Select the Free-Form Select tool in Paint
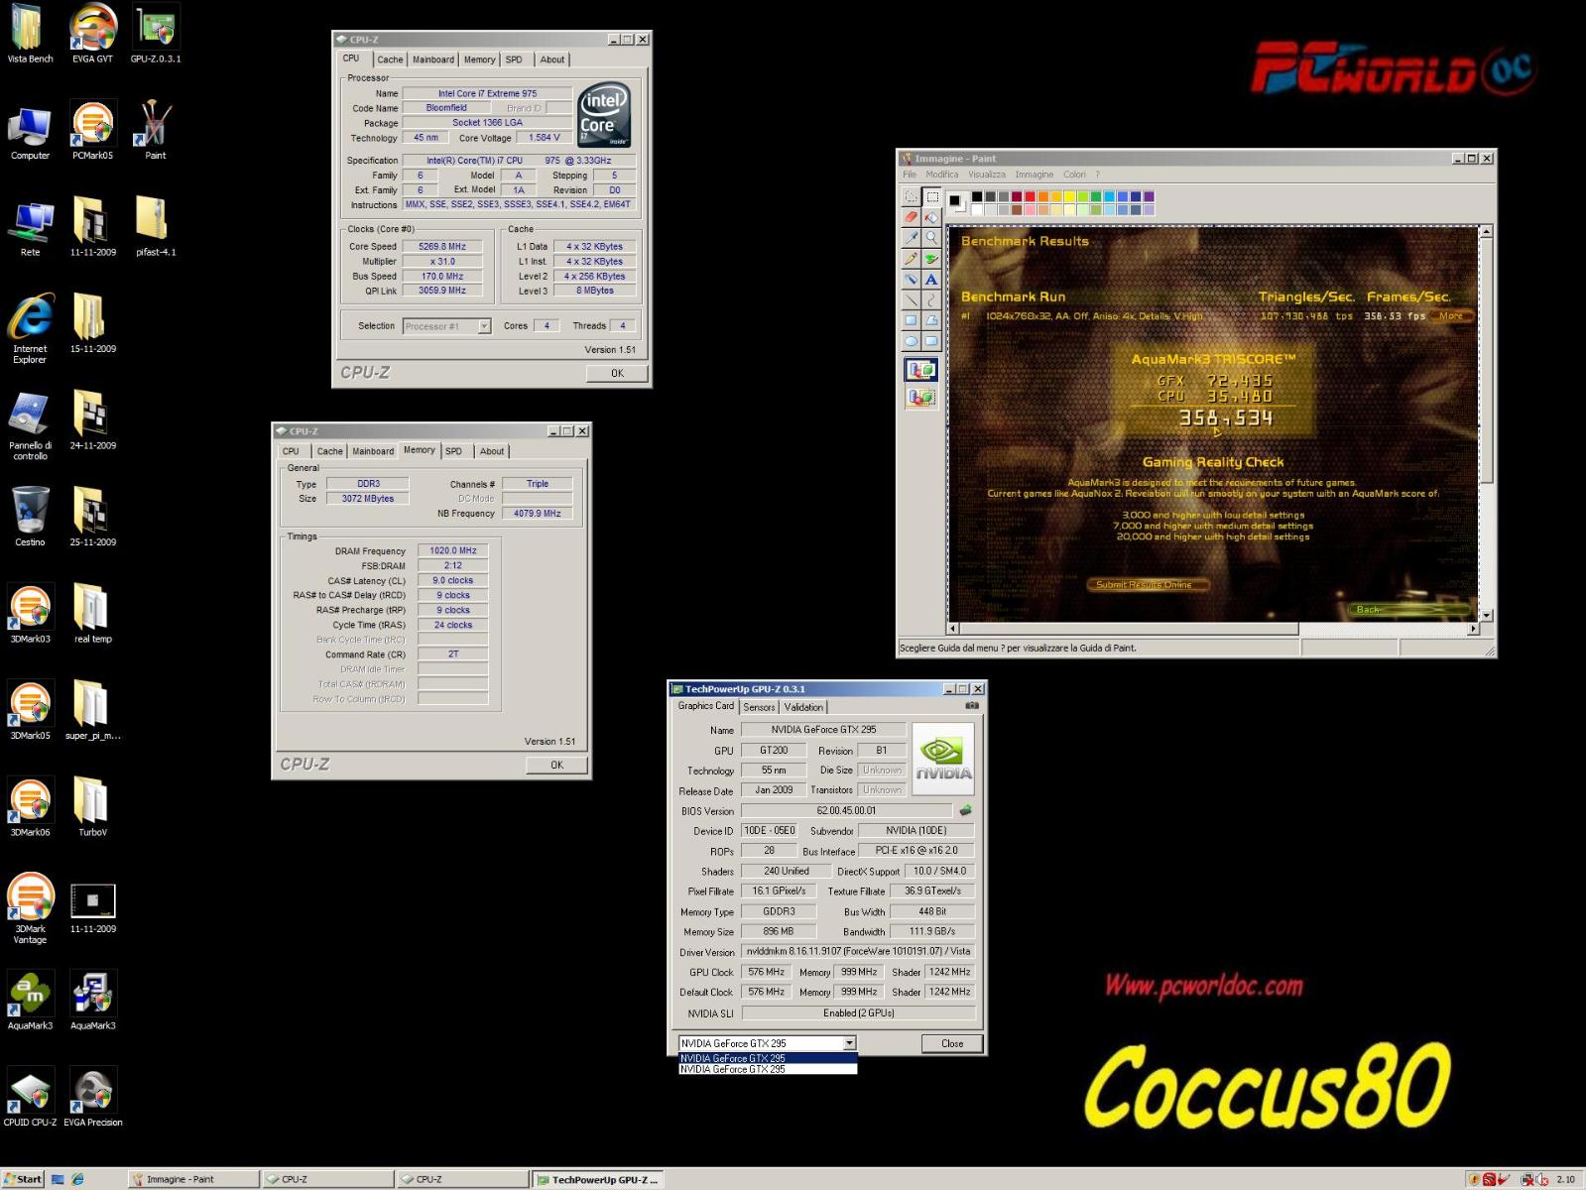 point(911,196)
